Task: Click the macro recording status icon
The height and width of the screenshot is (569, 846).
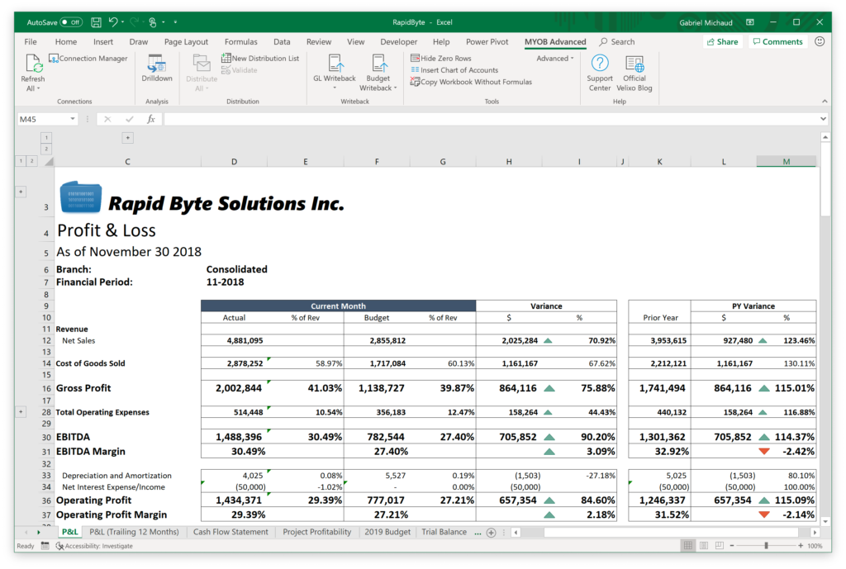Action: (x=45, y=546)
